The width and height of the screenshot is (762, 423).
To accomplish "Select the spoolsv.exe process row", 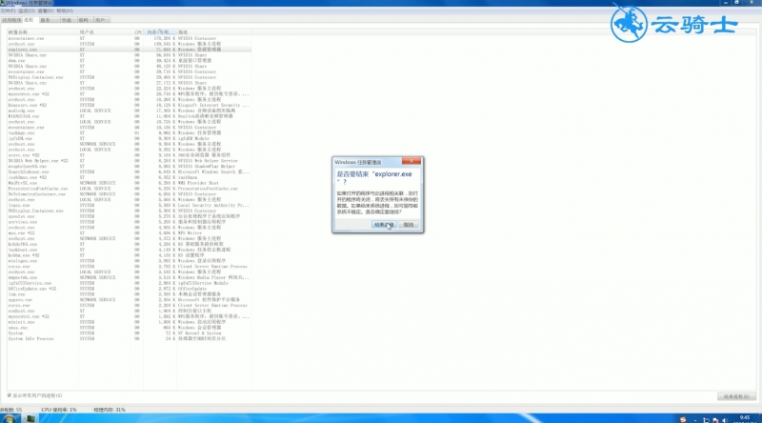I will coord(129,216).
